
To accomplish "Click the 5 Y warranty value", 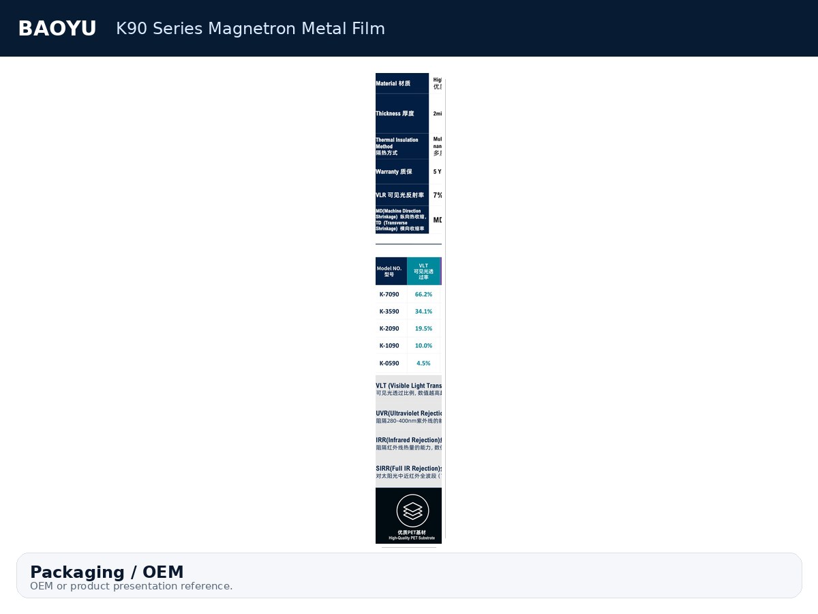I will tap(437, 172).
